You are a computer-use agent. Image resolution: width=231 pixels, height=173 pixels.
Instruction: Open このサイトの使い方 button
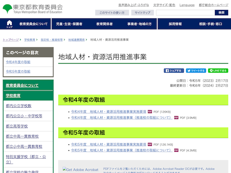(112, 13)
